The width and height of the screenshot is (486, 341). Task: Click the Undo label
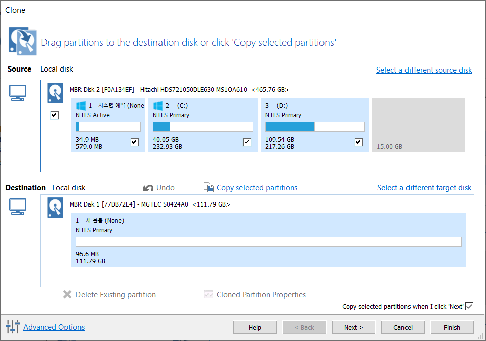(165, 188)
